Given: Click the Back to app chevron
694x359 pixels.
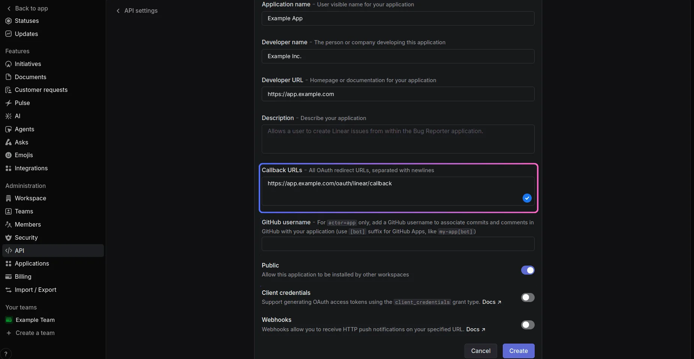Looking at the screenshot, I should click(x=9, y=8).
